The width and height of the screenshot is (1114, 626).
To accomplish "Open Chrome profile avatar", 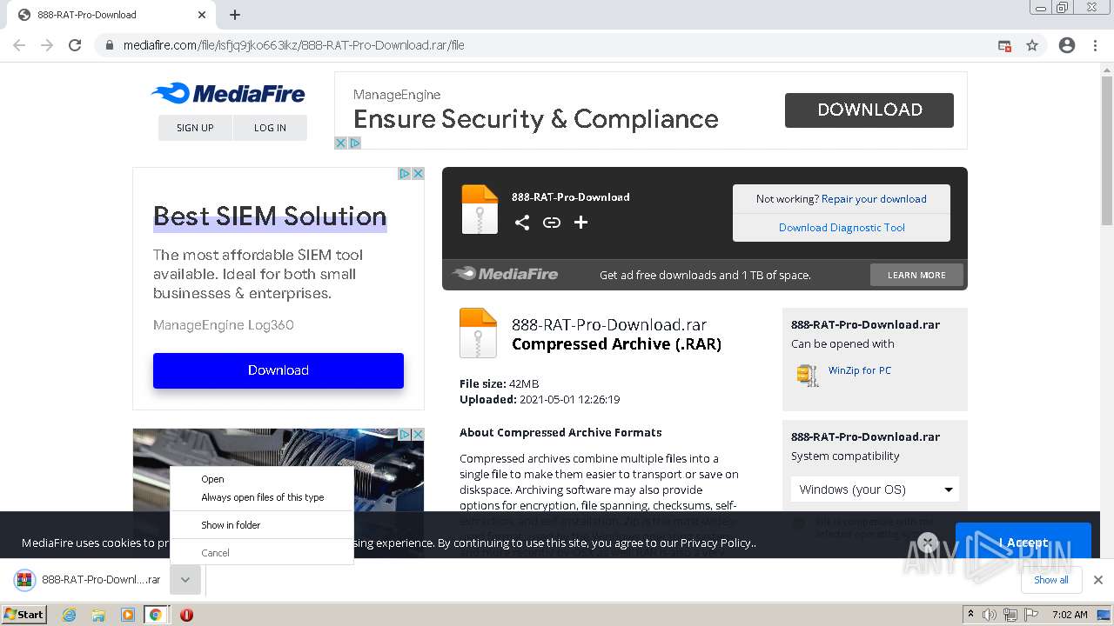I will [x=1067, y=45].
